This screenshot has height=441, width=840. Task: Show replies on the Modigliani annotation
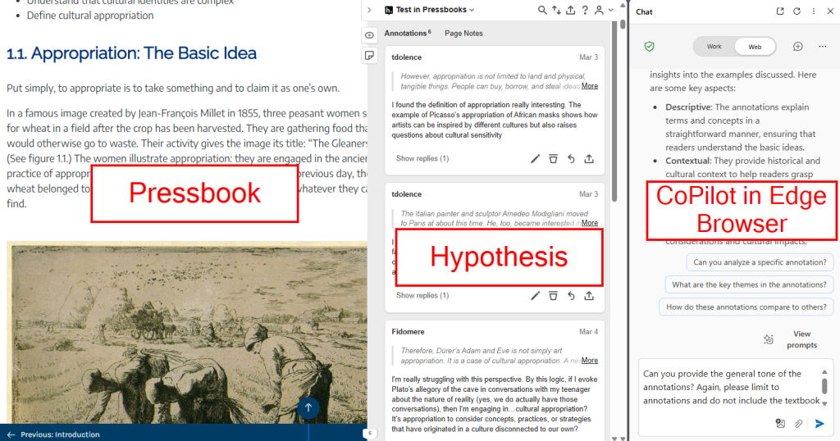coord(422,295)
